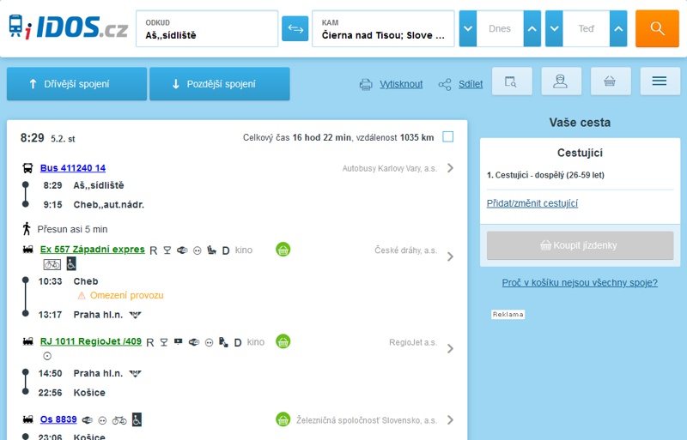Click the orange search connections button

pos(657,29)
